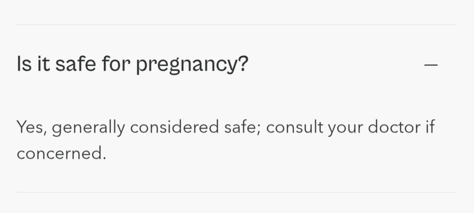Hide the pregnancy safety answer via minus sign
Screen dimensions: 474x213
coord(431,65)
